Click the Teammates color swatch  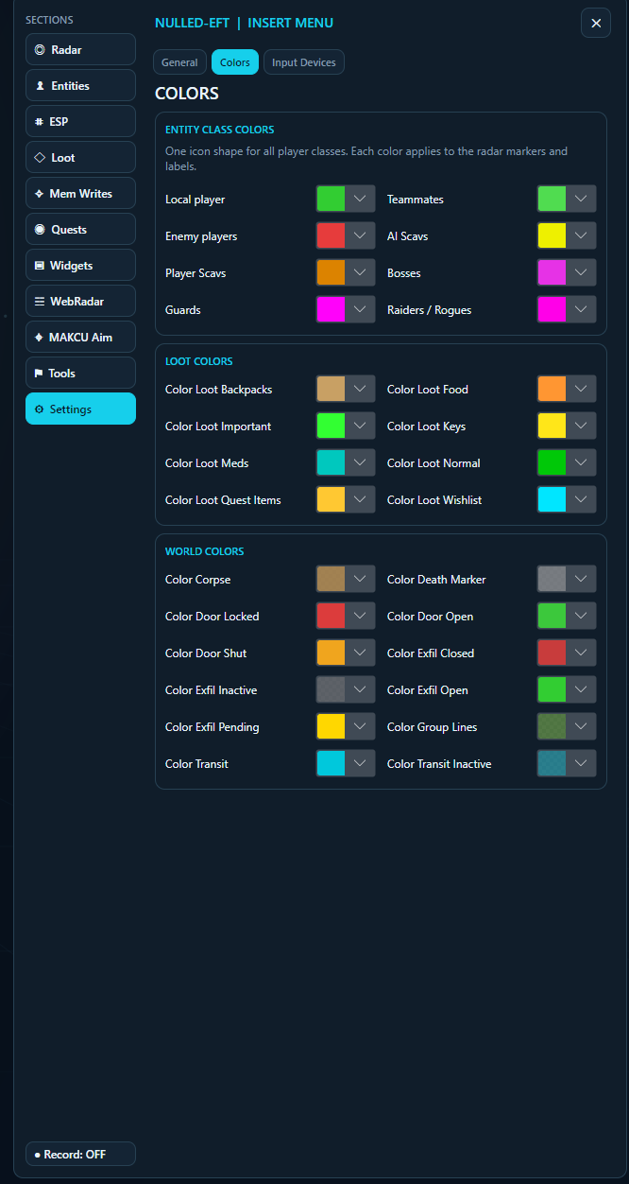(x=552, y=199)
